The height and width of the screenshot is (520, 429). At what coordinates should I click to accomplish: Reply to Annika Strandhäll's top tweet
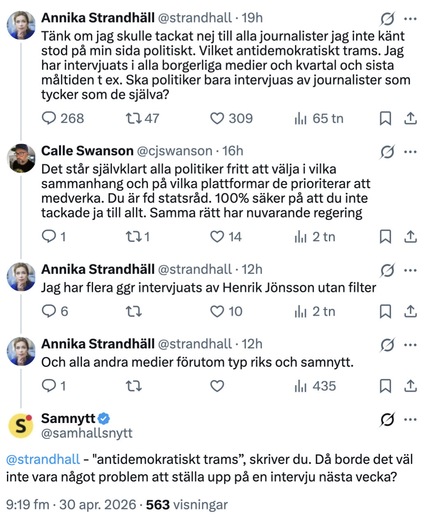click(49, 118)
